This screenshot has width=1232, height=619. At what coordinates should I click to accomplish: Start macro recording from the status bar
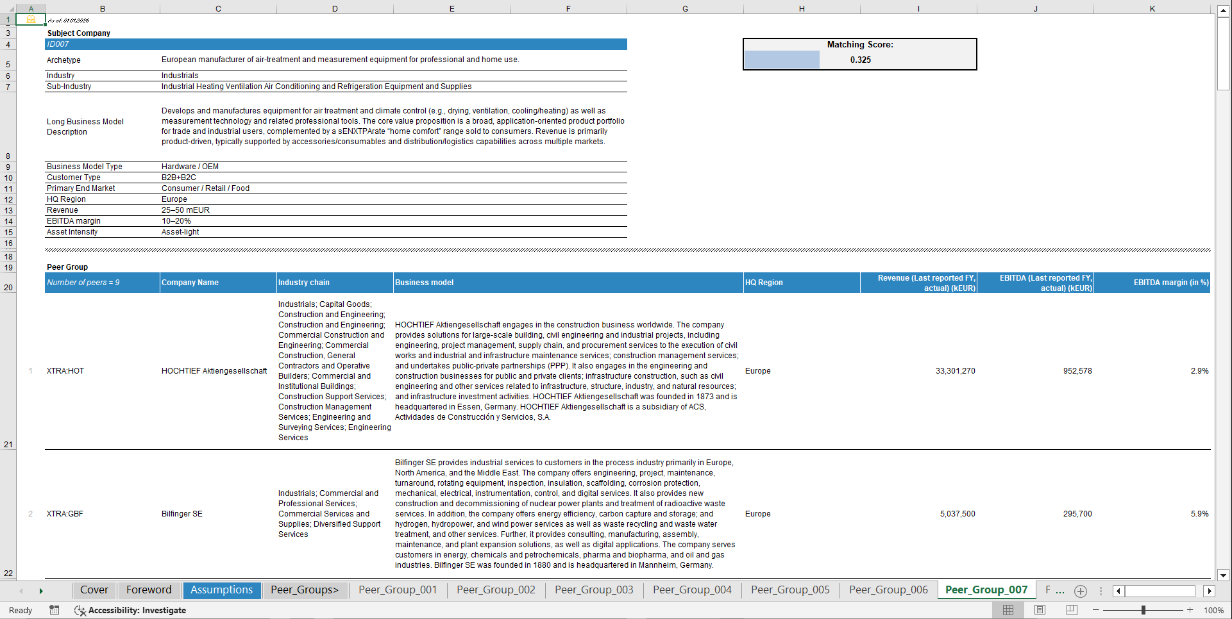coord(55,610)
